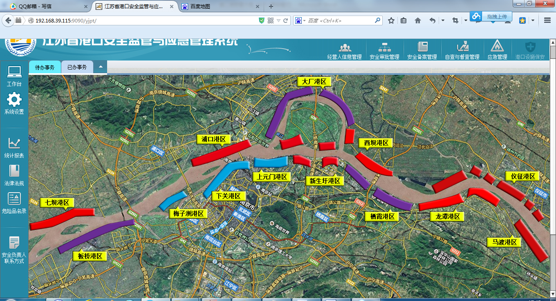Screen dimensions: 556x301
Task: Open 应急管理 emergency module
Action: [x=497, y=48]
